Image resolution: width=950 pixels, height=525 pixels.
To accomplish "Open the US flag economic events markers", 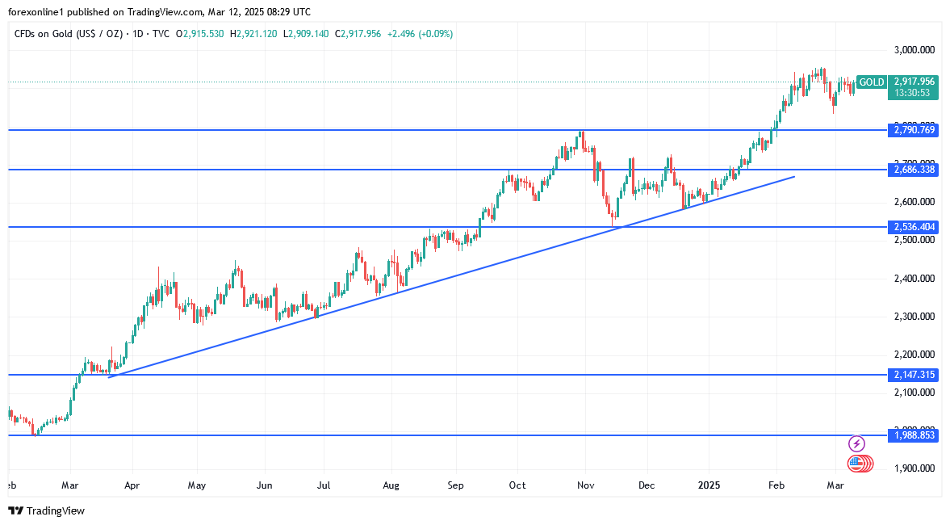I will click(x=860, y=464).
